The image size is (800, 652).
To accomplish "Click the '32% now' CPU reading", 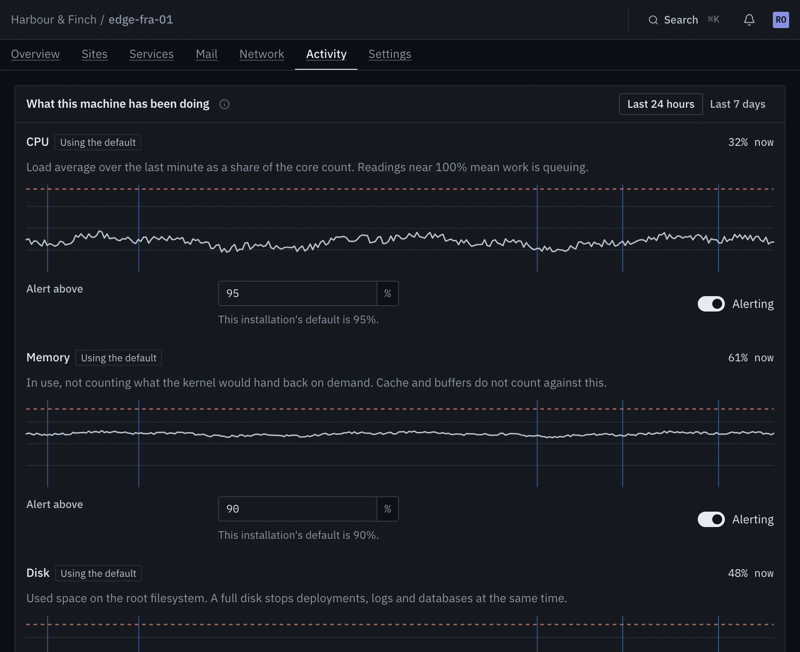I will point(751,142).
